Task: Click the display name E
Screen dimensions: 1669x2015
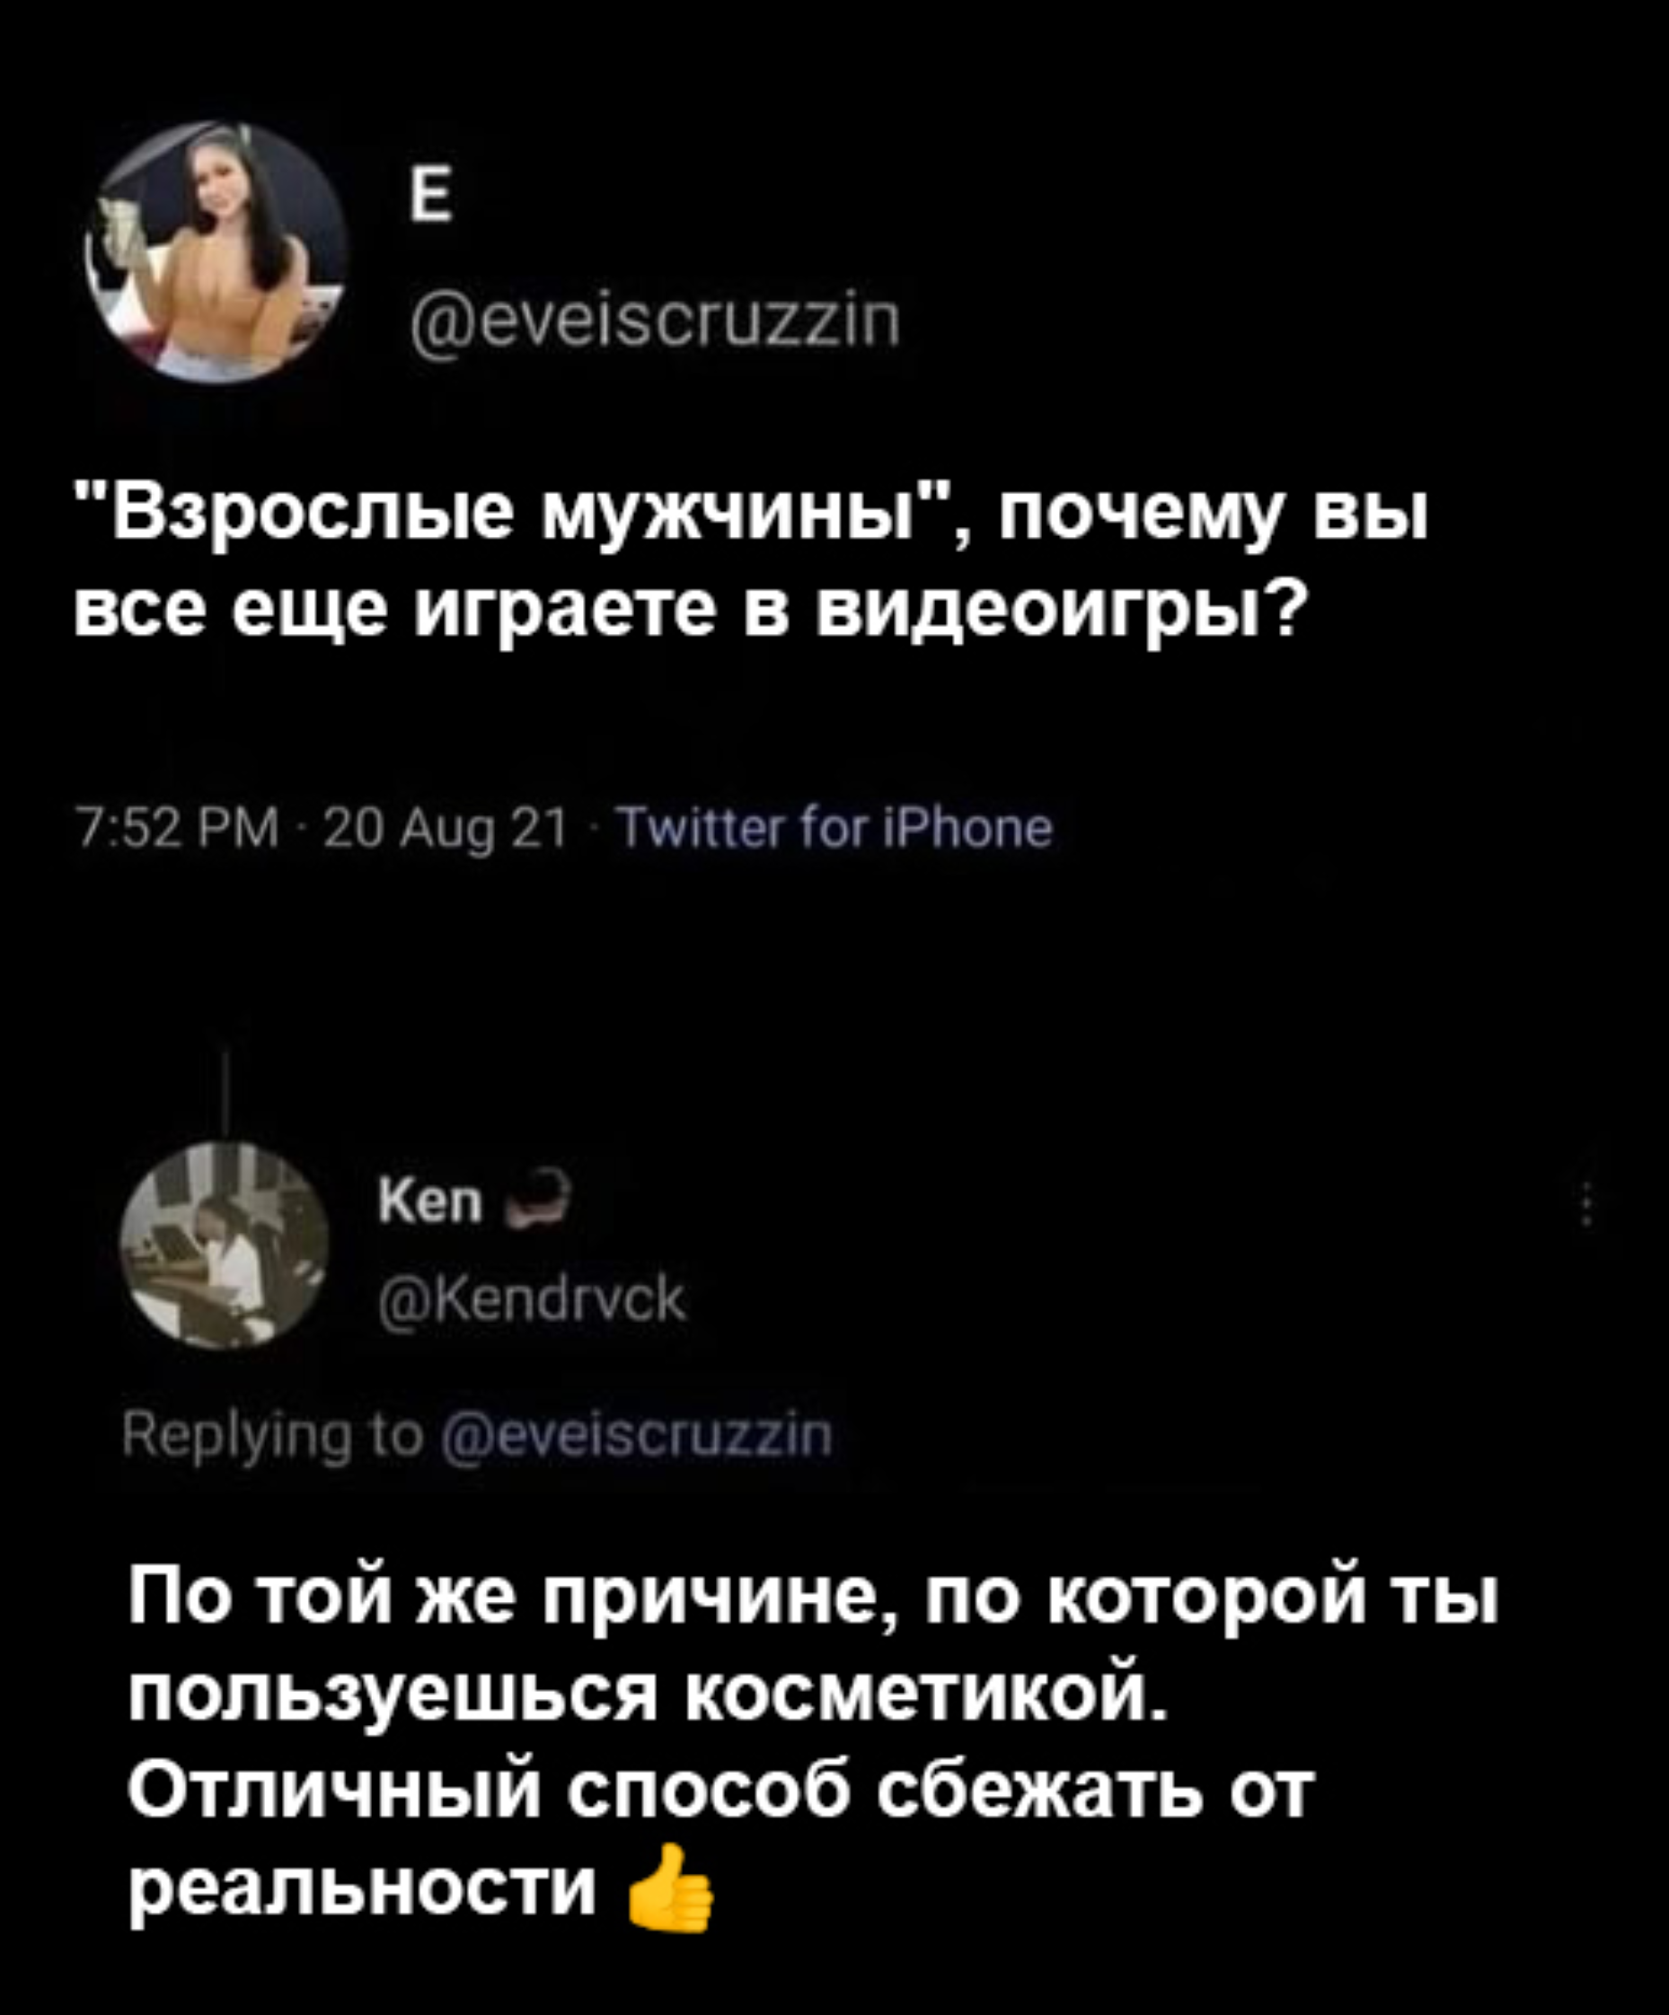Action: pyautogui.click(x=431, y=198)
